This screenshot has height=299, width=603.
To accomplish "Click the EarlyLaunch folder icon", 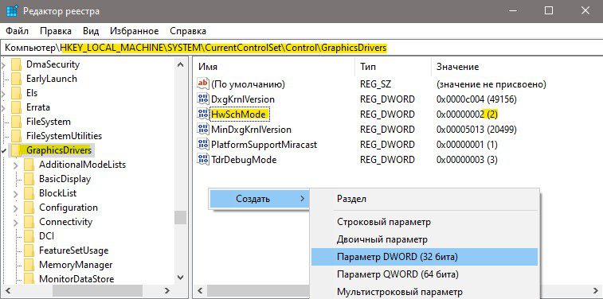I will [x=17, y=78].
